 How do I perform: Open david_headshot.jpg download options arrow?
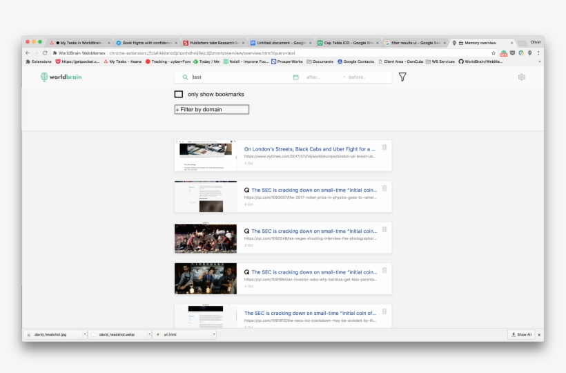pyautogui.click(x=85, y=334)
